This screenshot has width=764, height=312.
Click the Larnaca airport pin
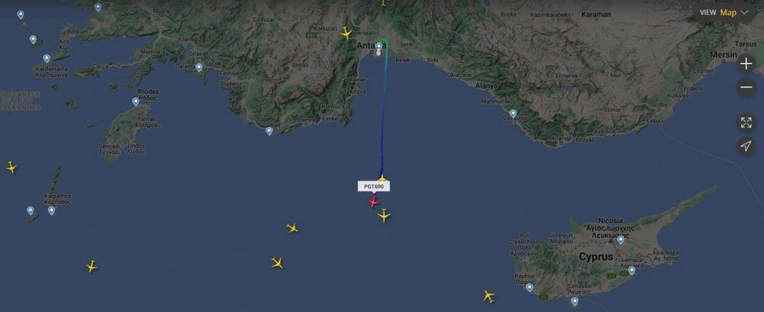point(632,271)
